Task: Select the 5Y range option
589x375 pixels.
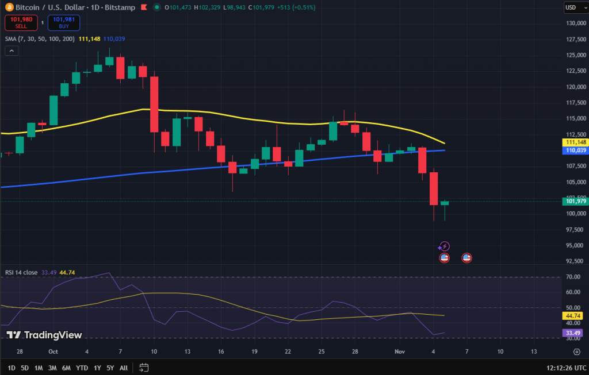Action: point(110,367)
